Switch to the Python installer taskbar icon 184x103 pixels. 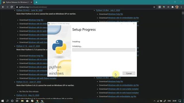pos(42,101)
